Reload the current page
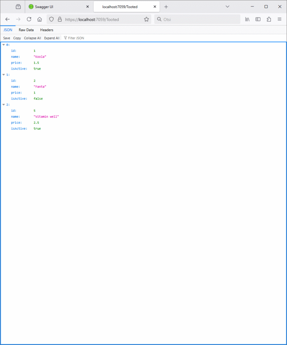 (x=29, y=20)
